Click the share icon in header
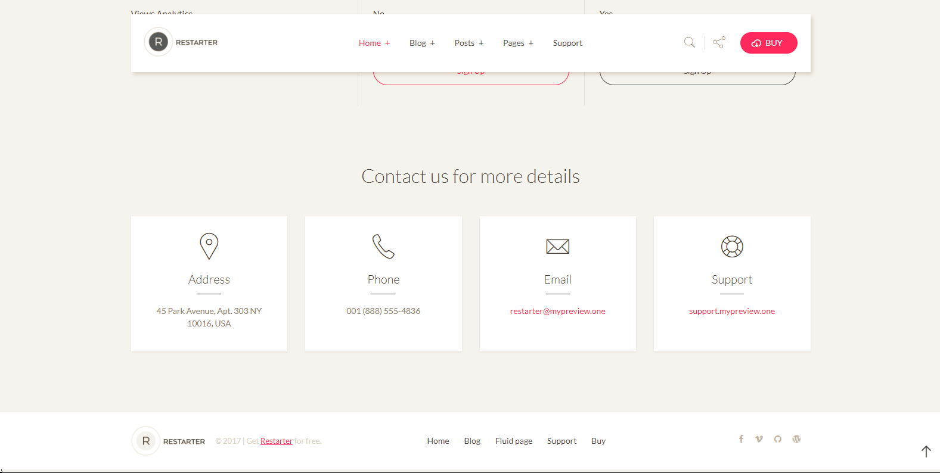 pos(719,42)
